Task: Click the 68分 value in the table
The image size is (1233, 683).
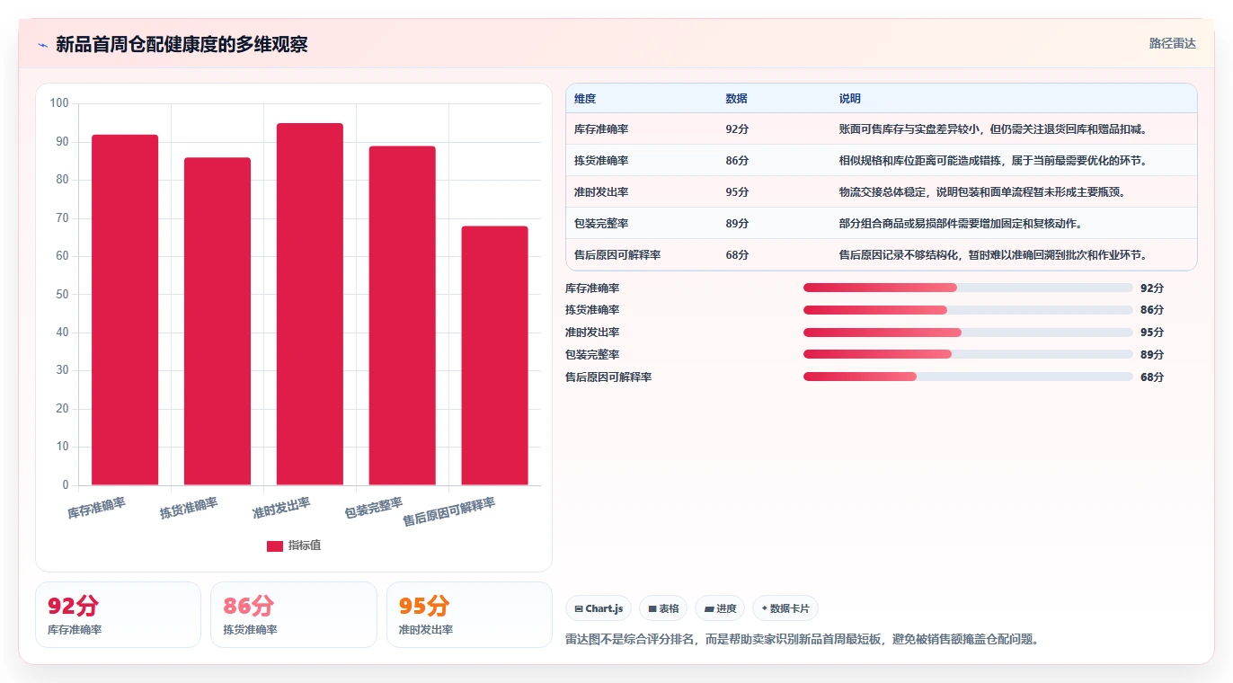Action: [x=737, y=255]
